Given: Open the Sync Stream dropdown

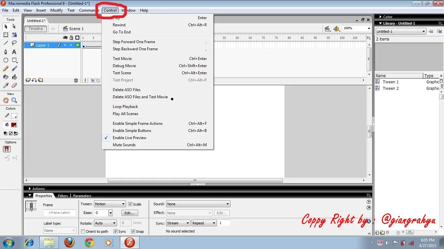Looking at the screenshot, I should point(178,223).
